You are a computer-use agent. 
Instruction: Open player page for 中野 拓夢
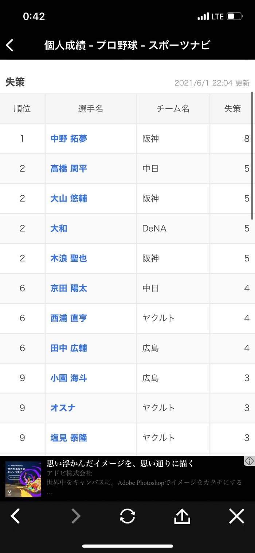(x=69, y=139)
